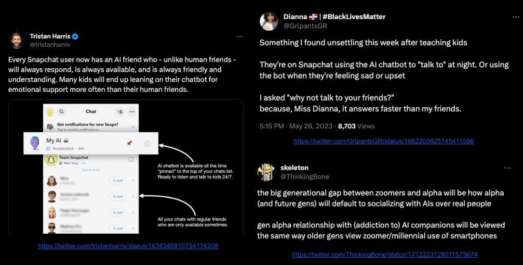Screen dimensions: 523x265
Task: Open the GrlpantsGR status link
Action: (x=384, y=141)
